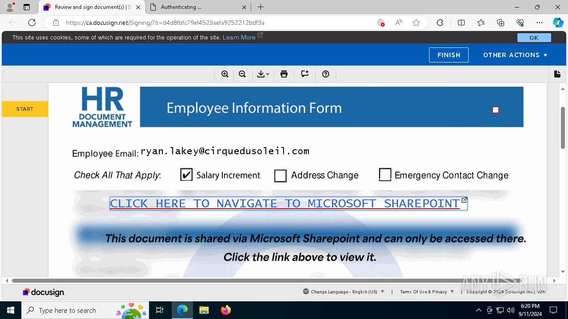Zoom out of the document
The width and height of the screenshot is (568, 319).
coord(242,74)
